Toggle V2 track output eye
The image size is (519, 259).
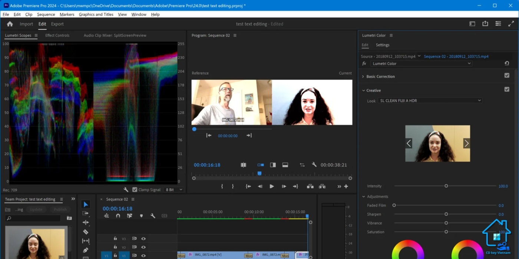click(x=143, y=247)
